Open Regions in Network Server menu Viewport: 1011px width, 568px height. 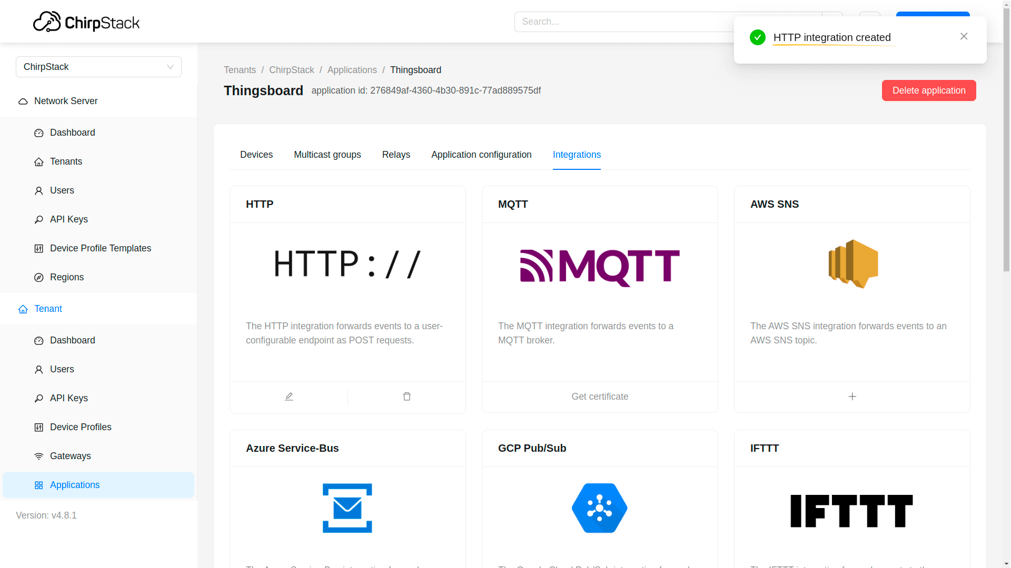(66, 277)
